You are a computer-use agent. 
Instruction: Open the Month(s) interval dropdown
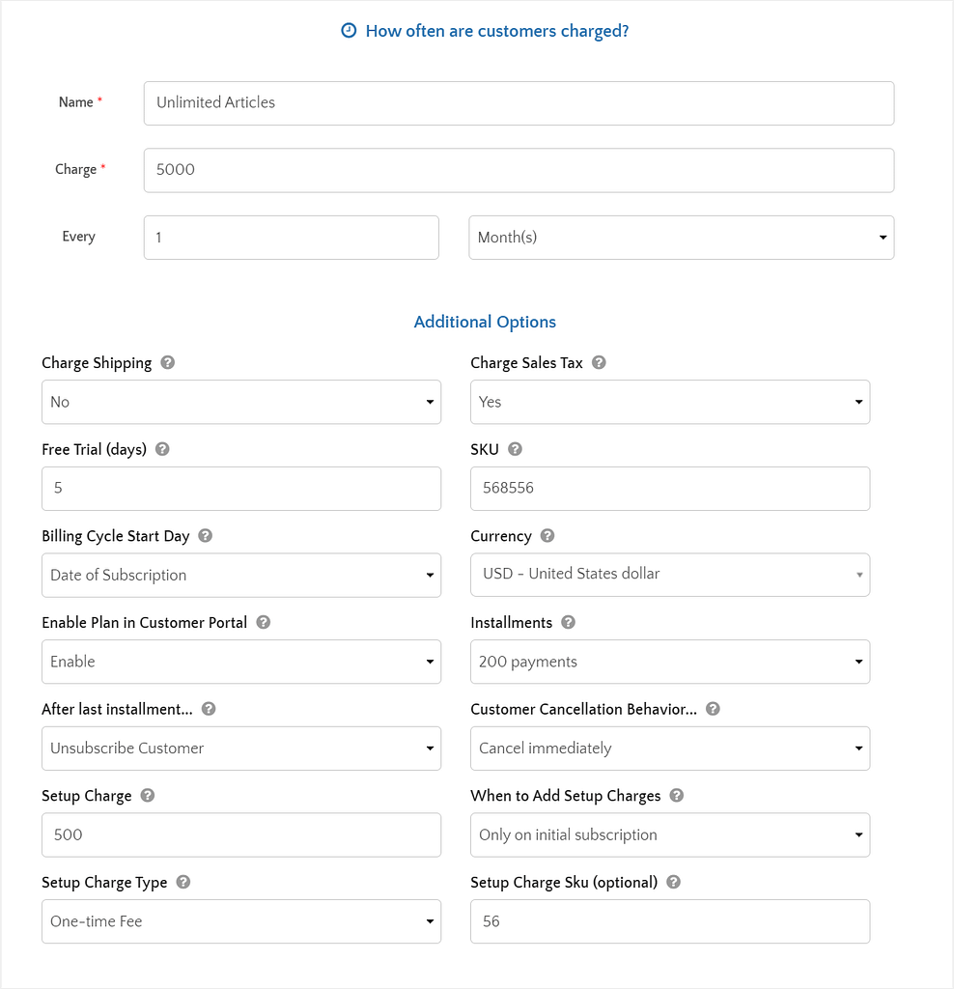pyautogui.click(x=682, y=238)
